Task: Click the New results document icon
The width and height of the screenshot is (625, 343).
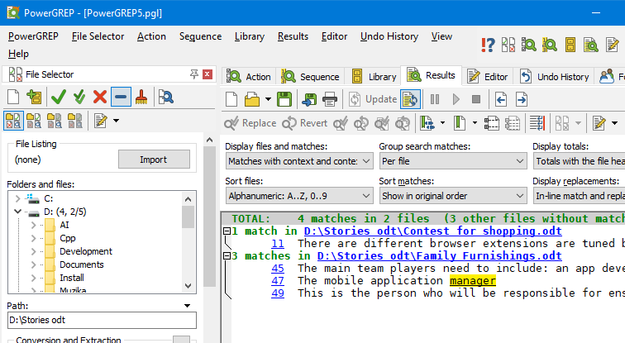Action: [x=231, y=99]
